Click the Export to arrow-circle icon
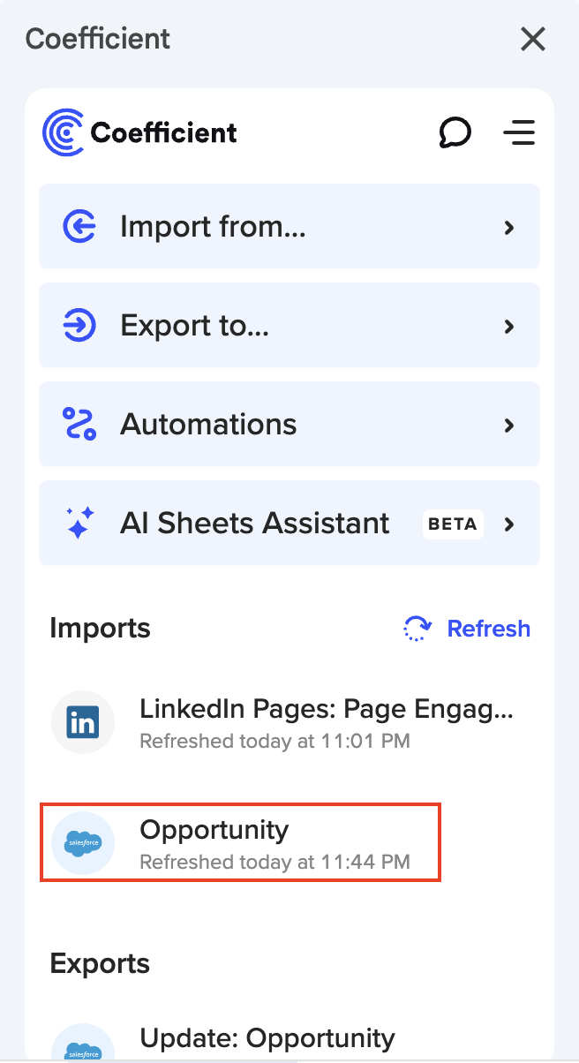Viewport: 579px width, 1063px height. (79, 326)
